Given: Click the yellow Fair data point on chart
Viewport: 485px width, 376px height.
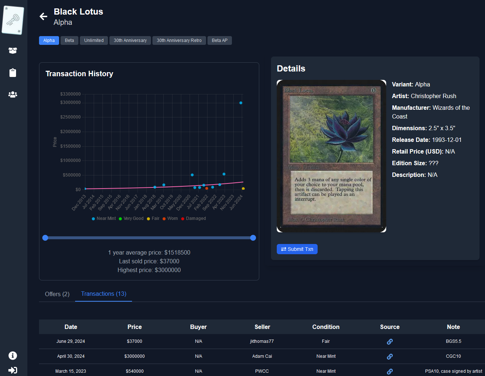Looking at the screenshot, I should coord(243,189).
